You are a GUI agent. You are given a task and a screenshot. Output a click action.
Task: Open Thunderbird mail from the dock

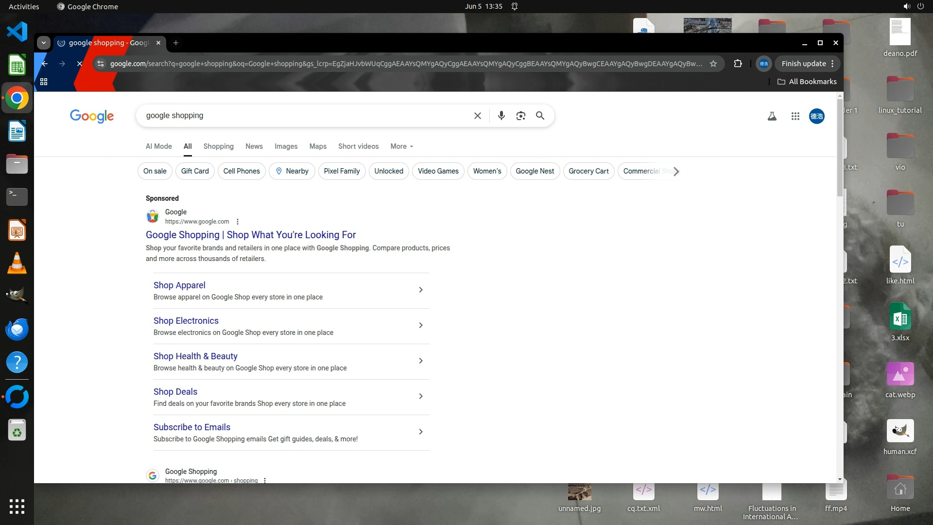(x=17, y=330)
